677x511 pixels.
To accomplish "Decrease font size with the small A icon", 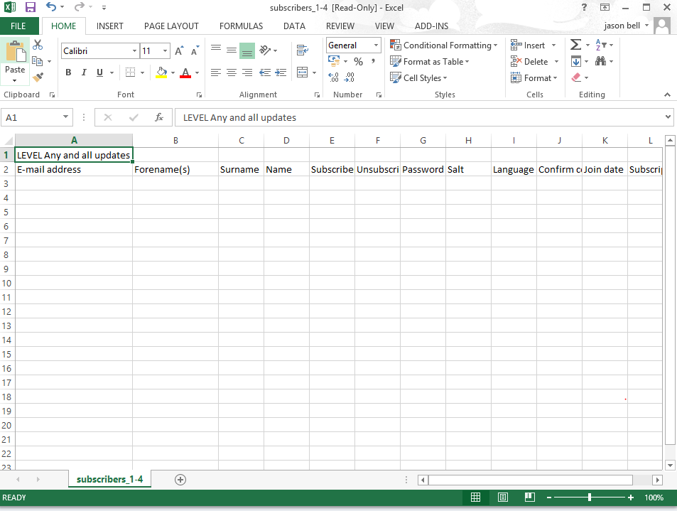I will [x=195, y=51].
